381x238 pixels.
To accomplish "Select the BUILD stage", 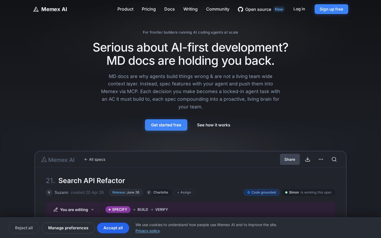I will pyautogui.click(x=143, y=209).
